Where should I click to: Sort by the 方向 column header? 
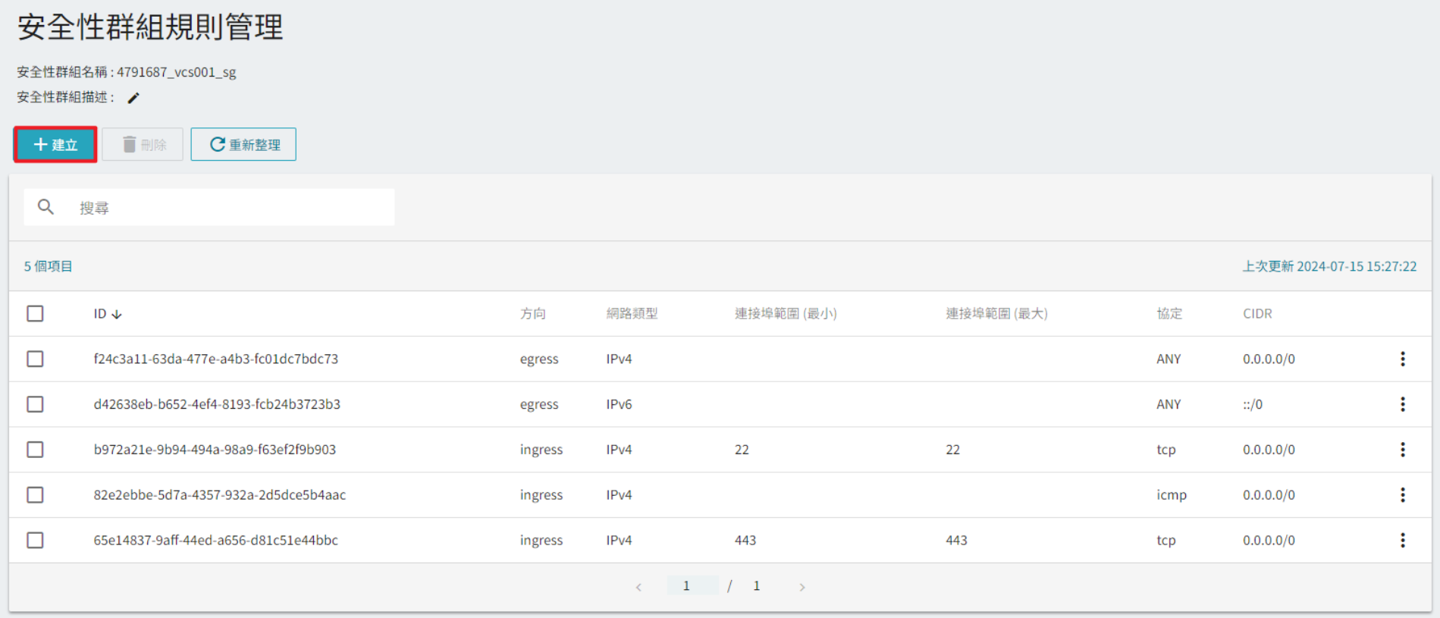[533, 313]
